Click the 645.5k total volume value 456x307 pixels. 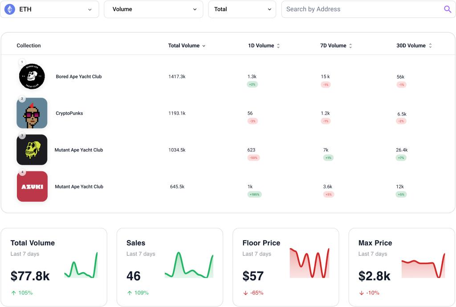click(177, 187)
